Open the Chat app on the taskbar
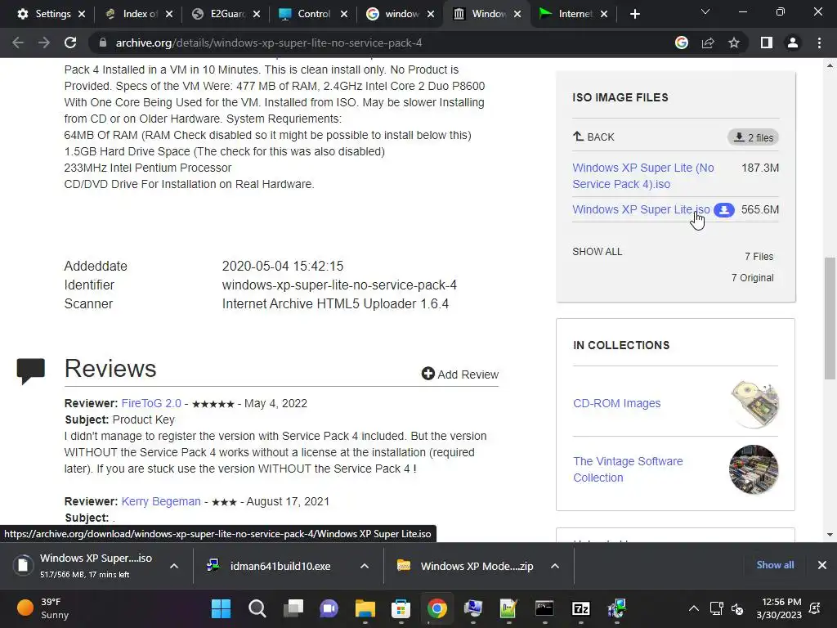Viewport: 837px width, 628px height. click(329, 608)
